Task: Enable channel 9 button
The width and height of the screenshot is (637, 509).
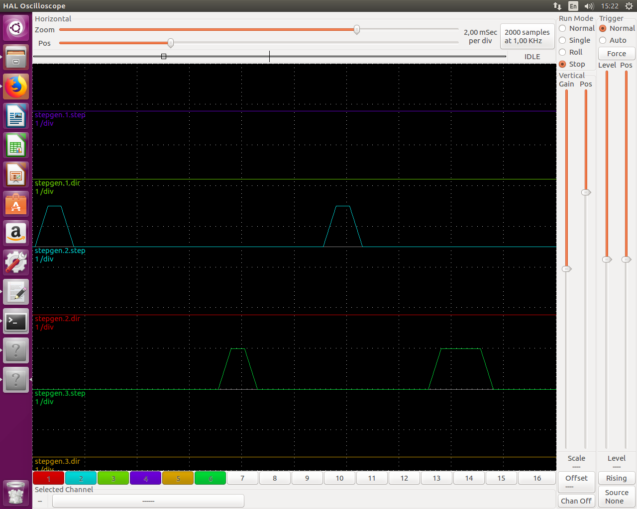Action: (307, 478)
